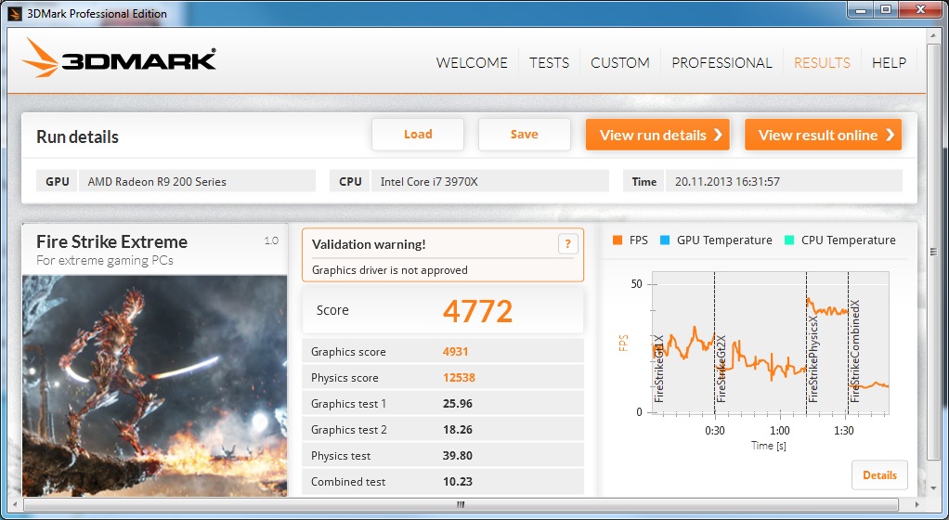This screenshot has height=520, width=949.
Task: Click 'Graphics driver is not approved' message
Action: point(390,270)
